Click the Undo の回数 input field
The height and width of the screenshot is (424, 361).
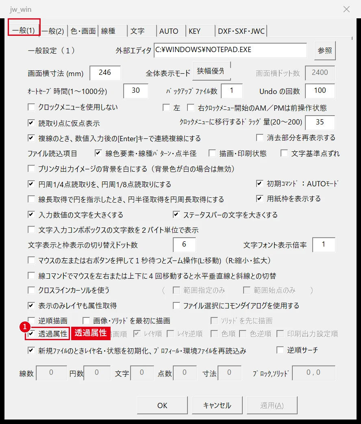pos(320,91)
